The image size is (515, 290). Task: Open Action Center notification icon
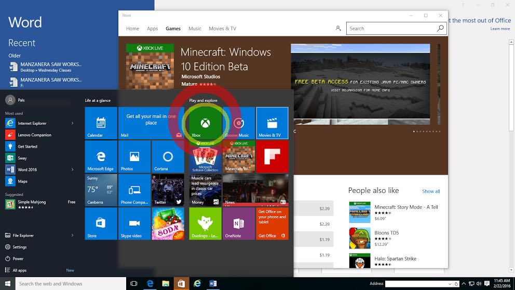(x=487, y=283)
